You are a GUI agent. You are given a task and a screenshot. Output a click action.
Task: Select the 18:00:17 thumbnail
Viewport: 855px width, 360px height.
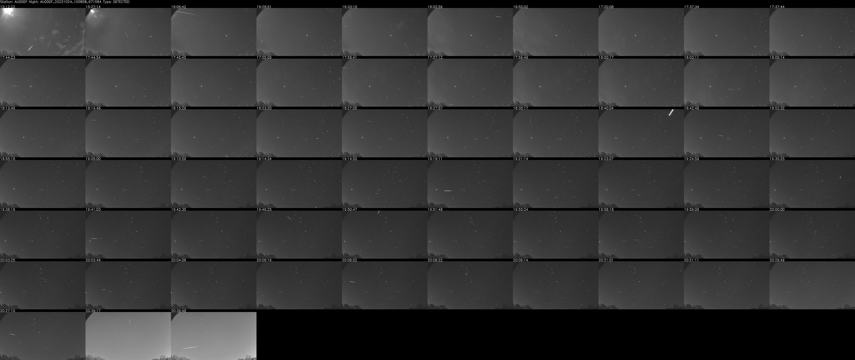pos(641,82)
